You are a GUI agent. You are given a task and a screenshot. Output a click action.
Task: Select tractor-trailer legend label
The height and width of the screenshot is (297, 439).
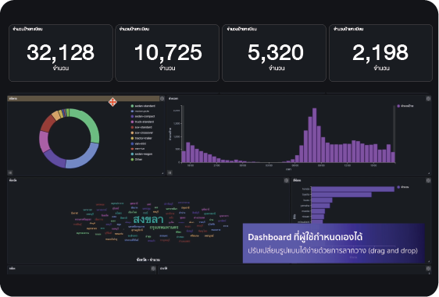click(144, 138)
